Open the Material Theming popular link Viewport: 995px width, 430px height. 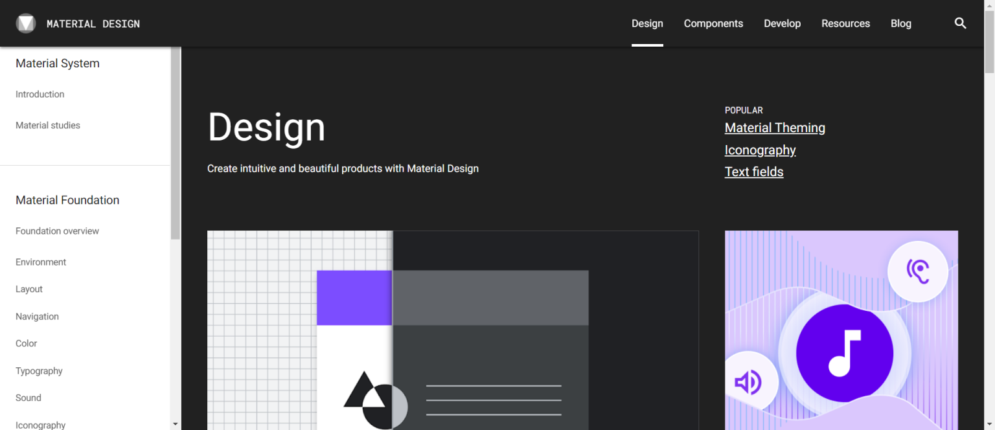775,128
